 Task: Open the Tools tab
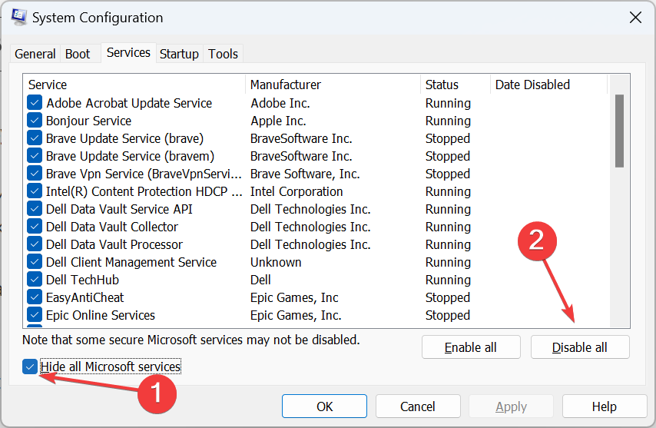tap(223, 54)
